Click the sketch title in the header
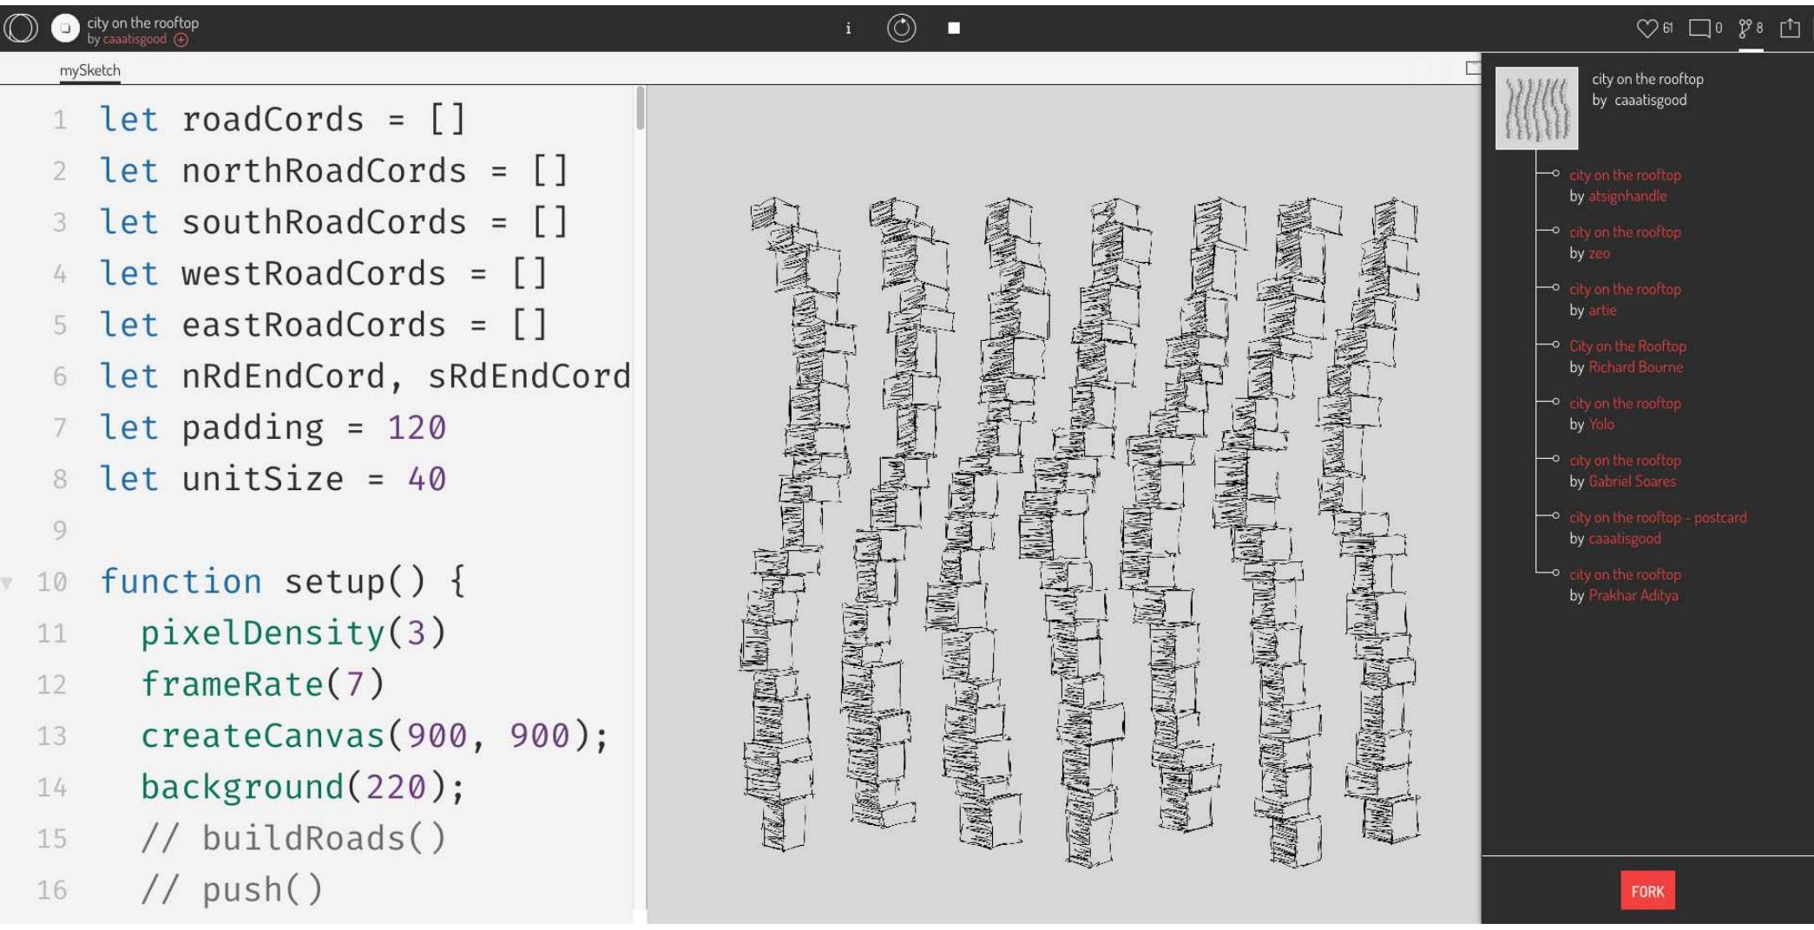Image resolution: width=1814 pixels, height=930 pixels. point(142,23)
